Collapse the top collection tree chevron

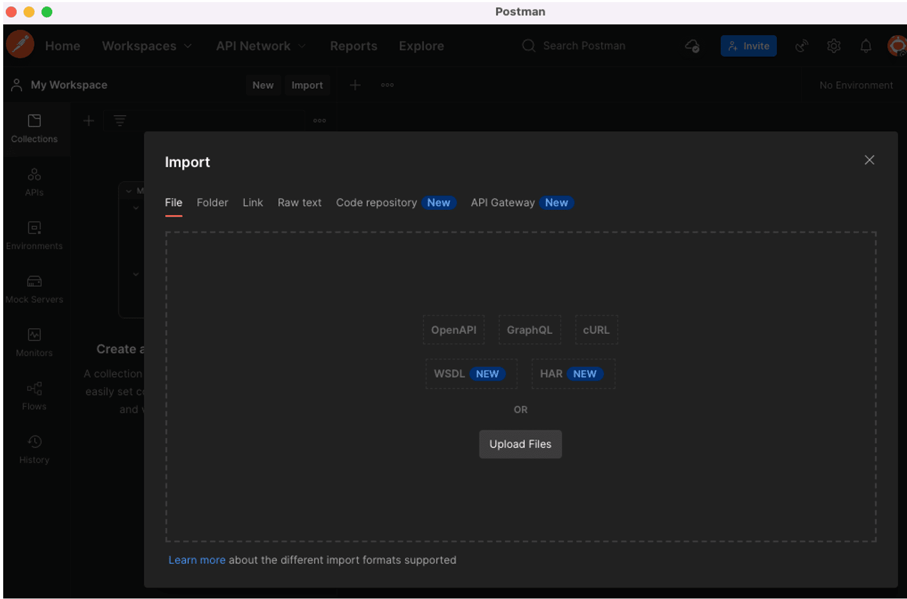coord(129,191)
